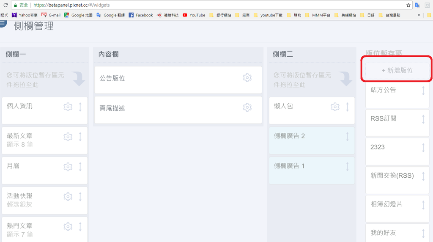
Task: Open the blue menu icon beside 側欄管理
Action: click(x=3, y=23)
